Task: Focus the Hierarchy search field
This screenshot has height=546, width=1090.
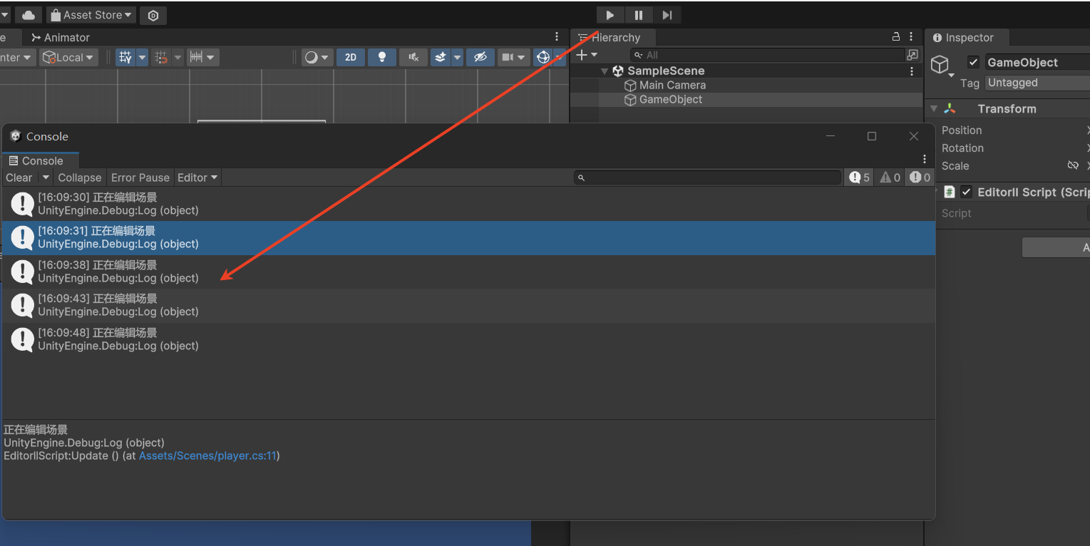Action: (x=767, y=55)
